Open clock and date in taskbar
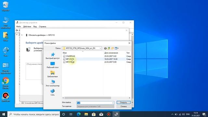This screenshot has width=208, height=117. (x=196, y=114)
